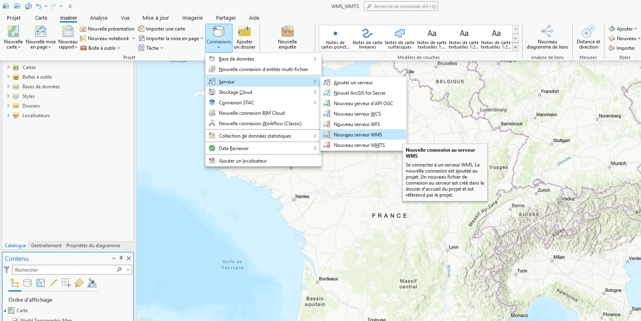Collapse the Carte node in Contenu

point(5,311)
